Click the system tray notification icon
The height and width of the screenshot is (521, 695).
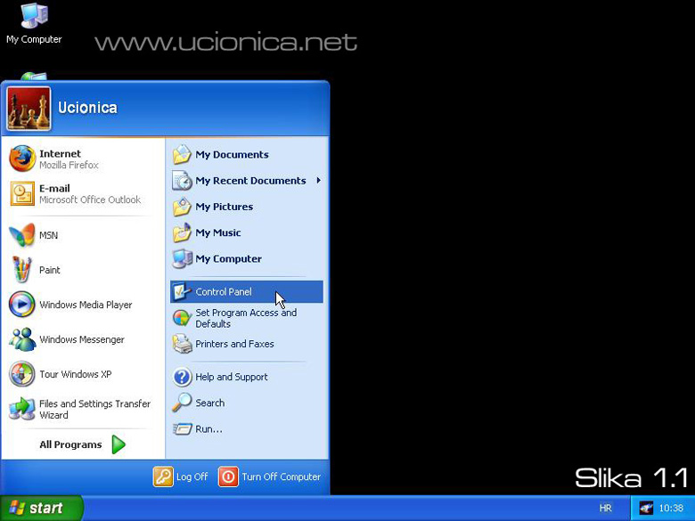(646, 508)
